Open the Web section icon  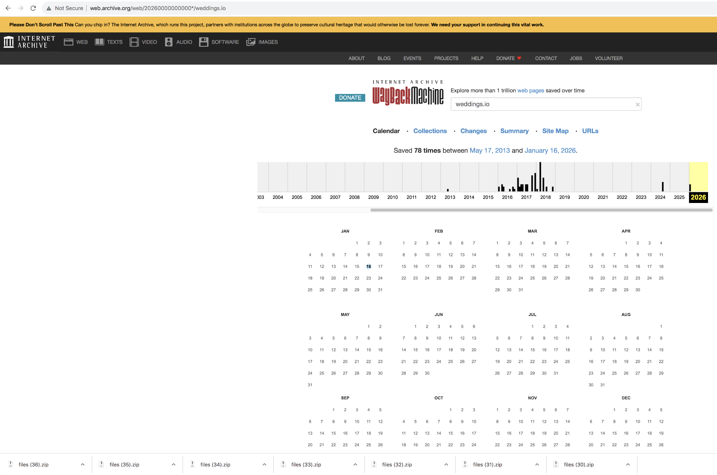point(68,42)
